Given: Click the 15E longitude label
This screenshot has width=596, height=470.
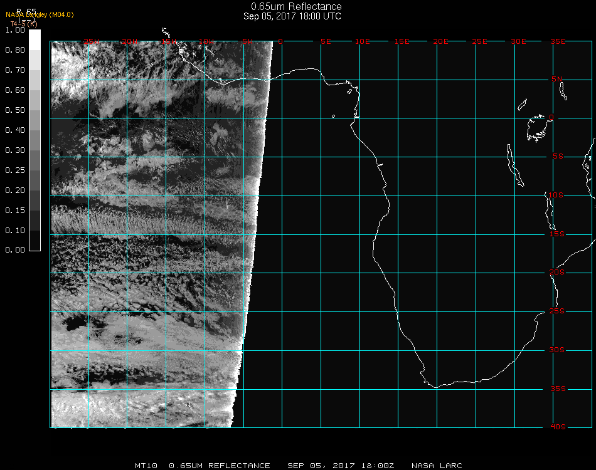Looking at the screenshot, I should 402,41.
